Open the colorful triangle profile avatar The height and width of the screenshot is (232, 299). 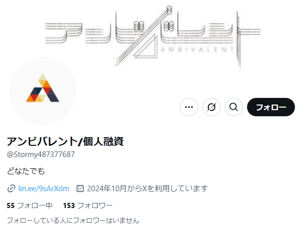click(x=43, y=91)
